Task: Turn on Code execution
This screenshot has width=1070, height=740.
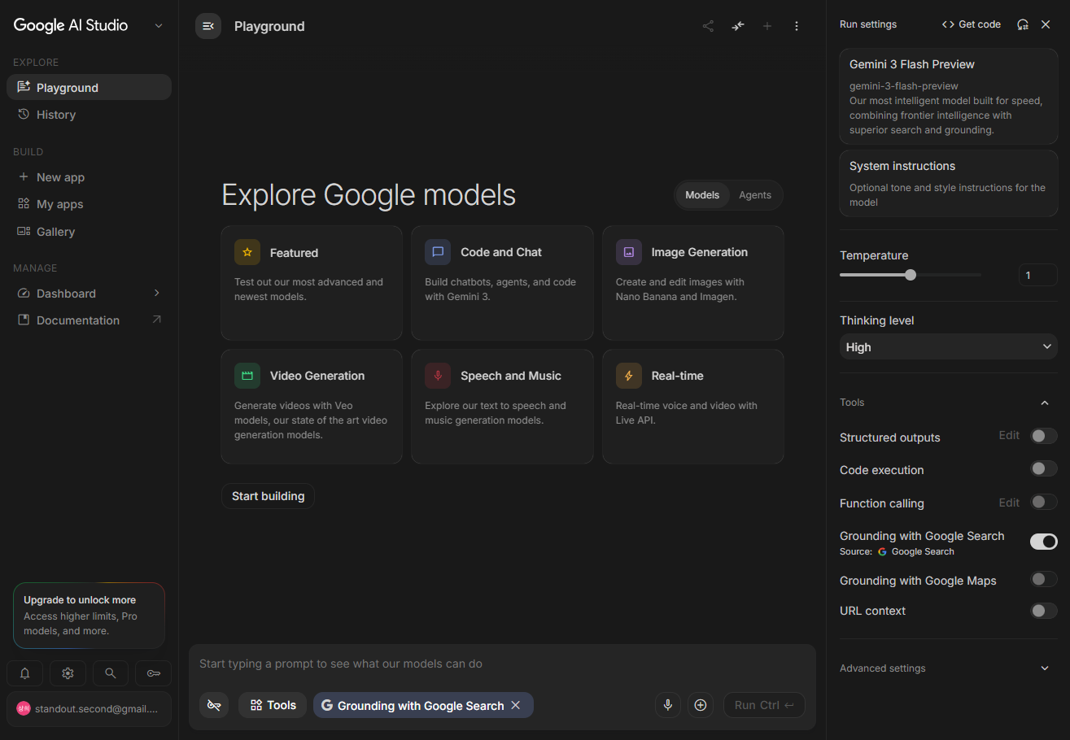Action: pos(1044,468)
